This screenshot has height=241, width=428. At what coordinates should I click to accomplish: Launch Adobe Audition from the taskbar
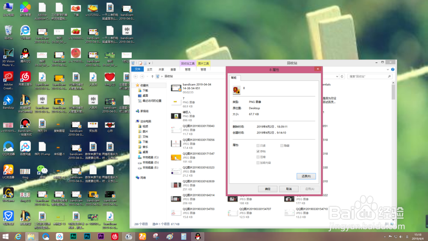pos(73,236)
